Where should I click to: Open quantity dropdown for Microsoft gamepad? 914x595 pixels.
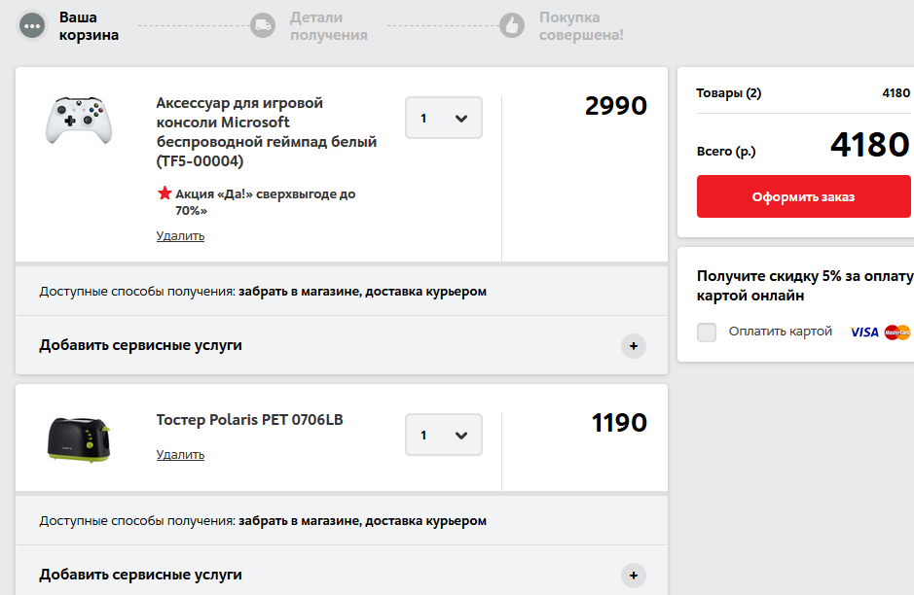pos(444,118)
